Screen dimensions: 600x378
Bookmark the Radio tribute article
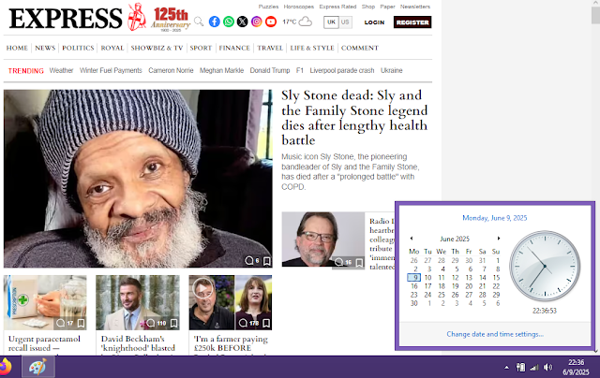tap(359, 263)
